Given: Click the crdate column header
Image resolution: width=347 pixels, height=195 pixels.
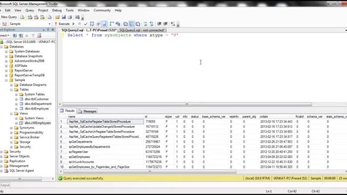Looking at the screenshot, I should (264, 117).
